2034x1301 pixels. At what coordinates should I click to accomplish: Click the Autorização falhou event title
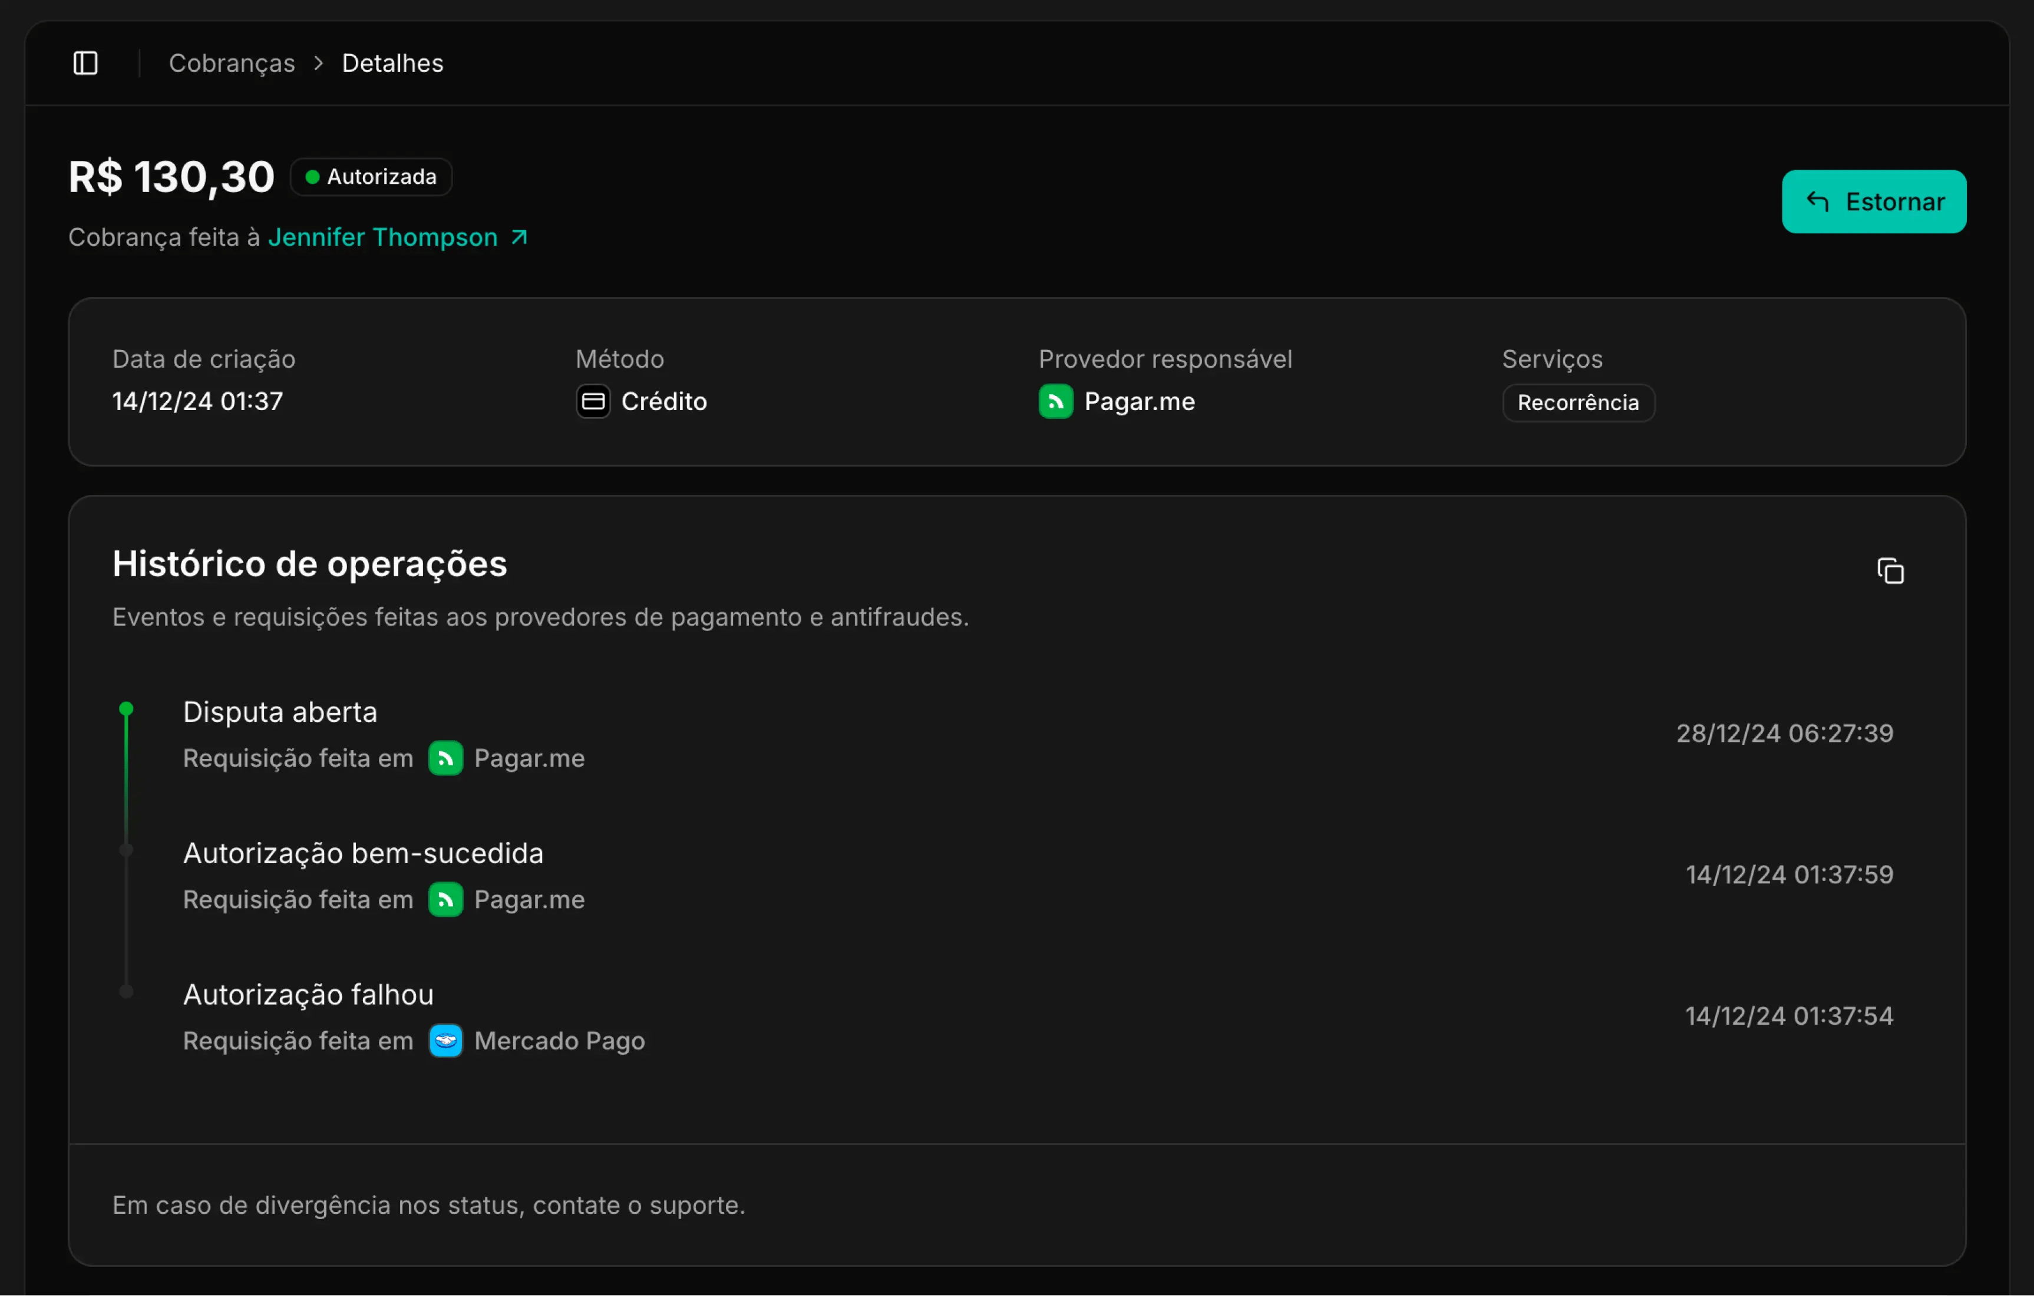308,995
